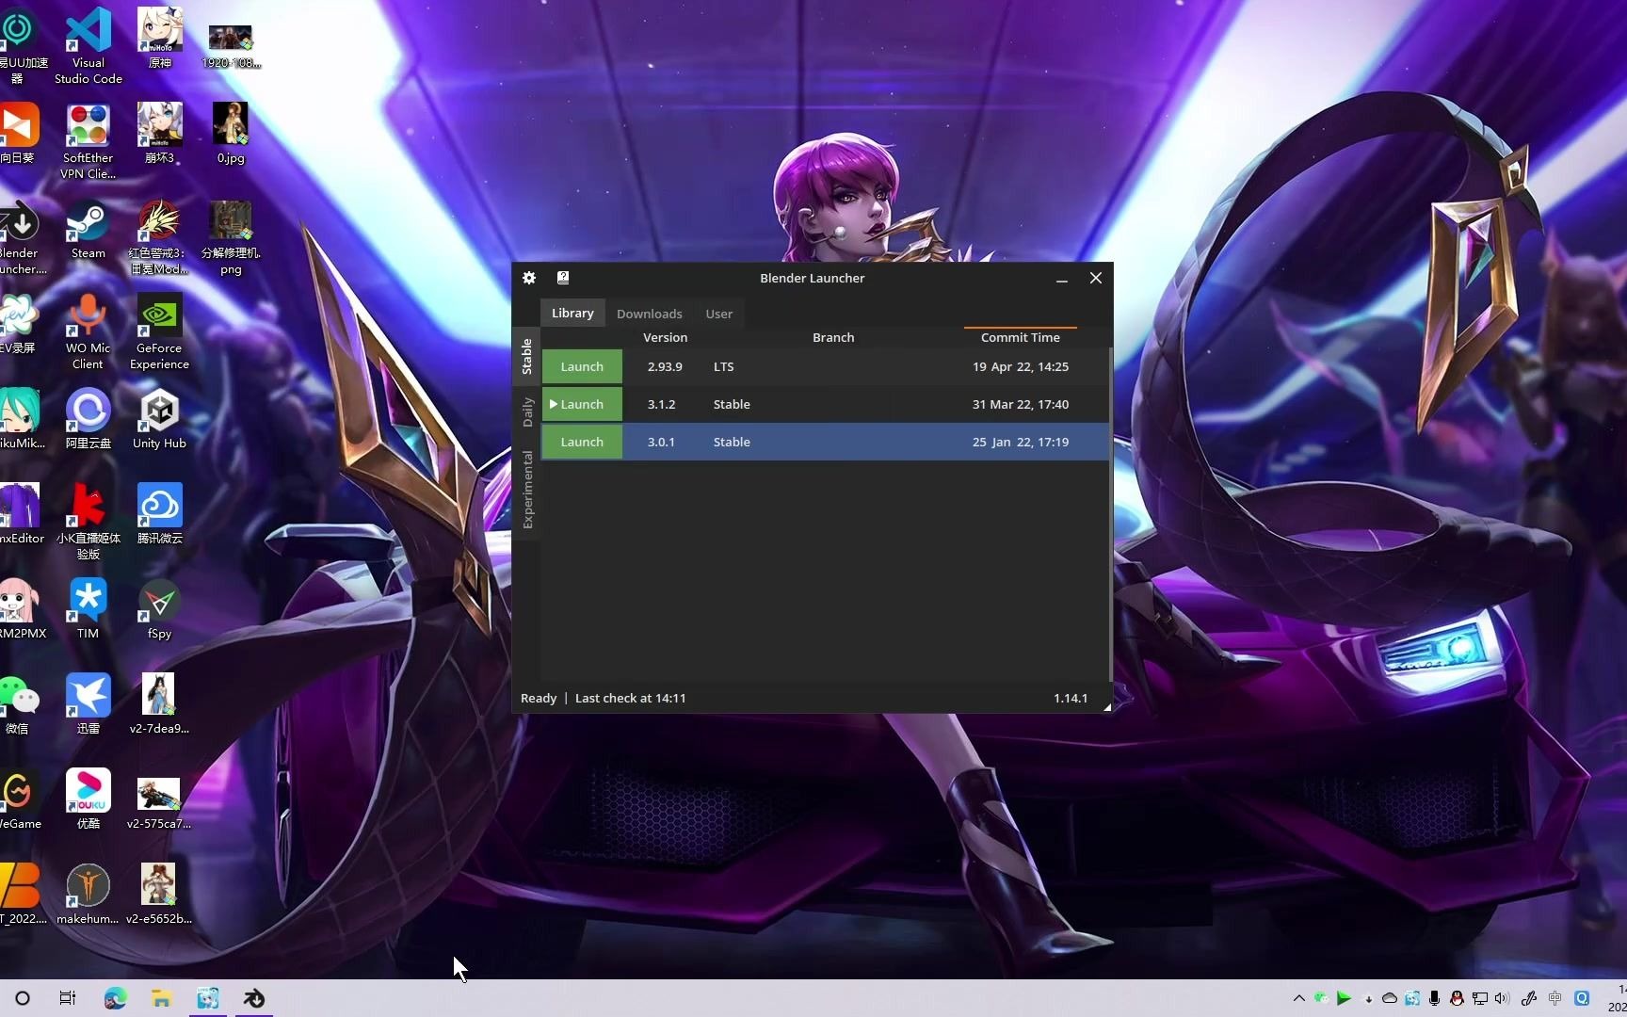
Task: Open Microsoft Edge from the taskbar
Action: point(115,998)
